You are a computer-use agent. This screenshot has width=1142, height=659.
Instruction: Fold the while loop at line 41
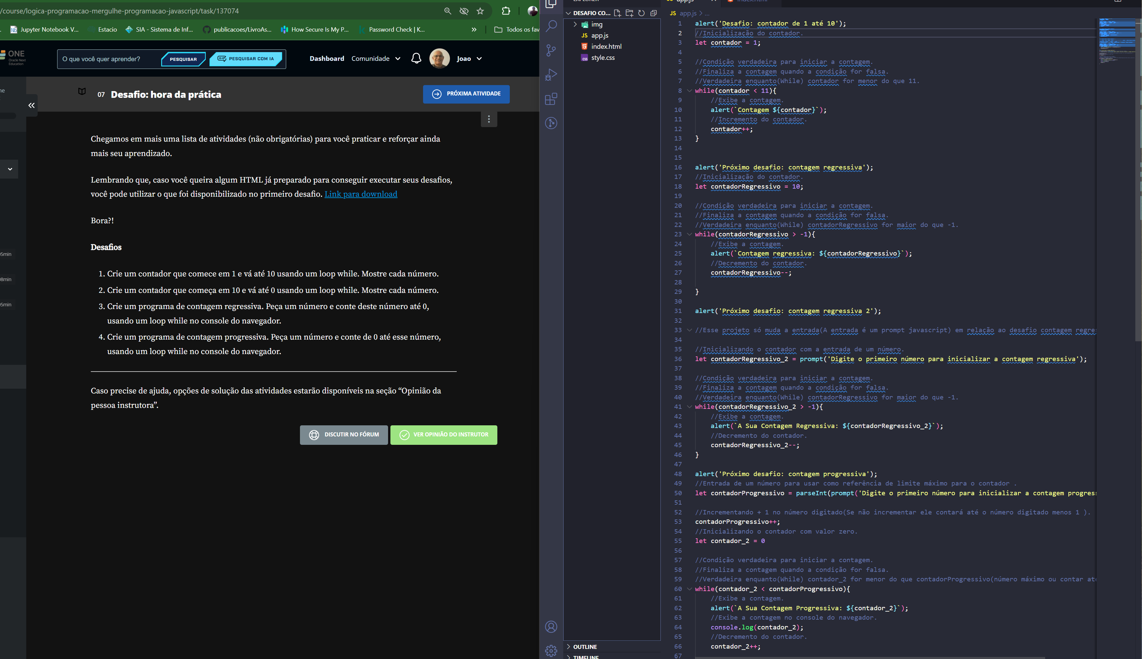click(x=689, y=407)
